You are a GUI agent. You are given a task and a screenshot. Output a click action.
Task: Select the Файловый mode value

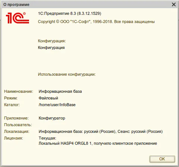[x=48, y=98]
